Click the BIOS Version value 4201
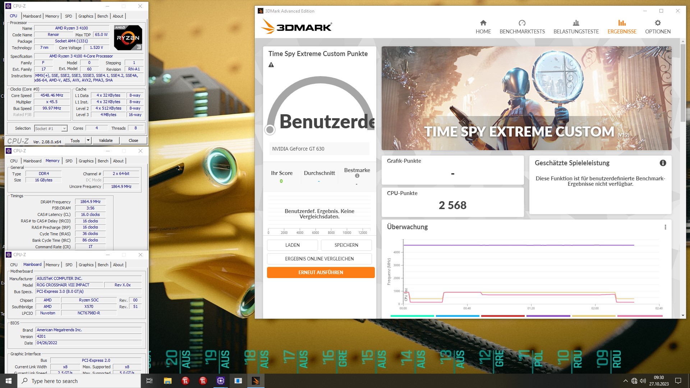Image resolution: width=690 pixels, height=388 pixels. [88, 337]
